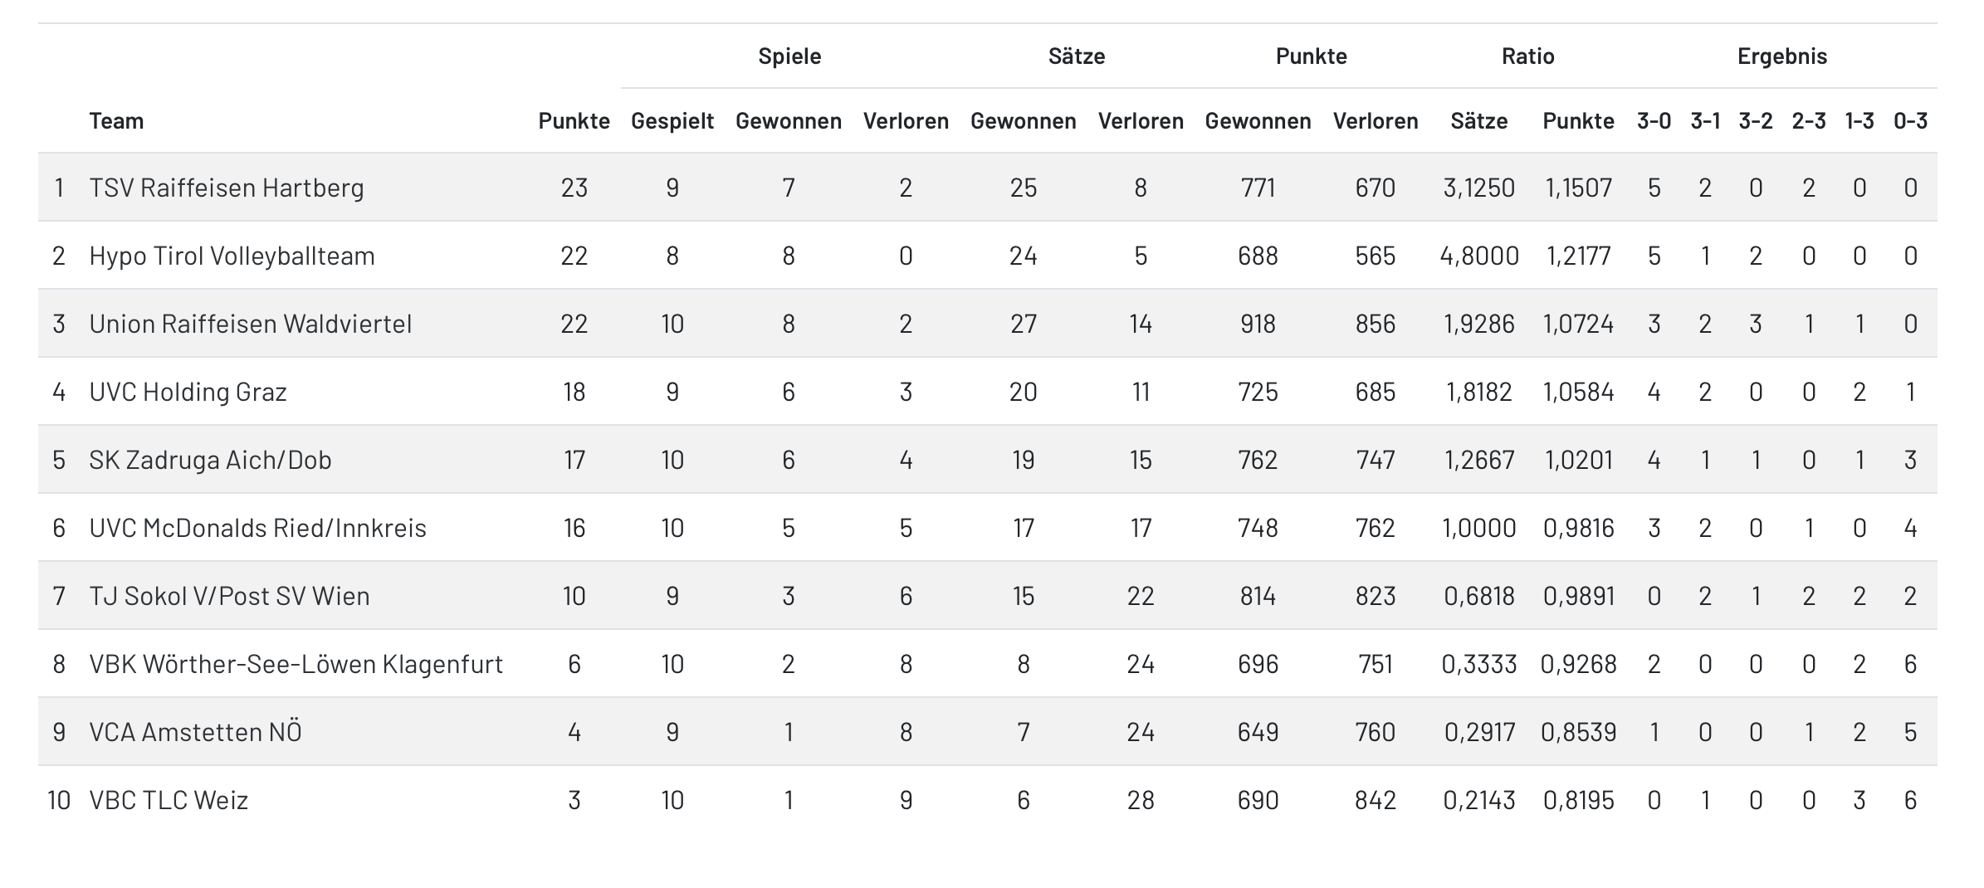
Task: Open the VCA Amstetten NÖ team entry
Action: click(x=195, y=732)
